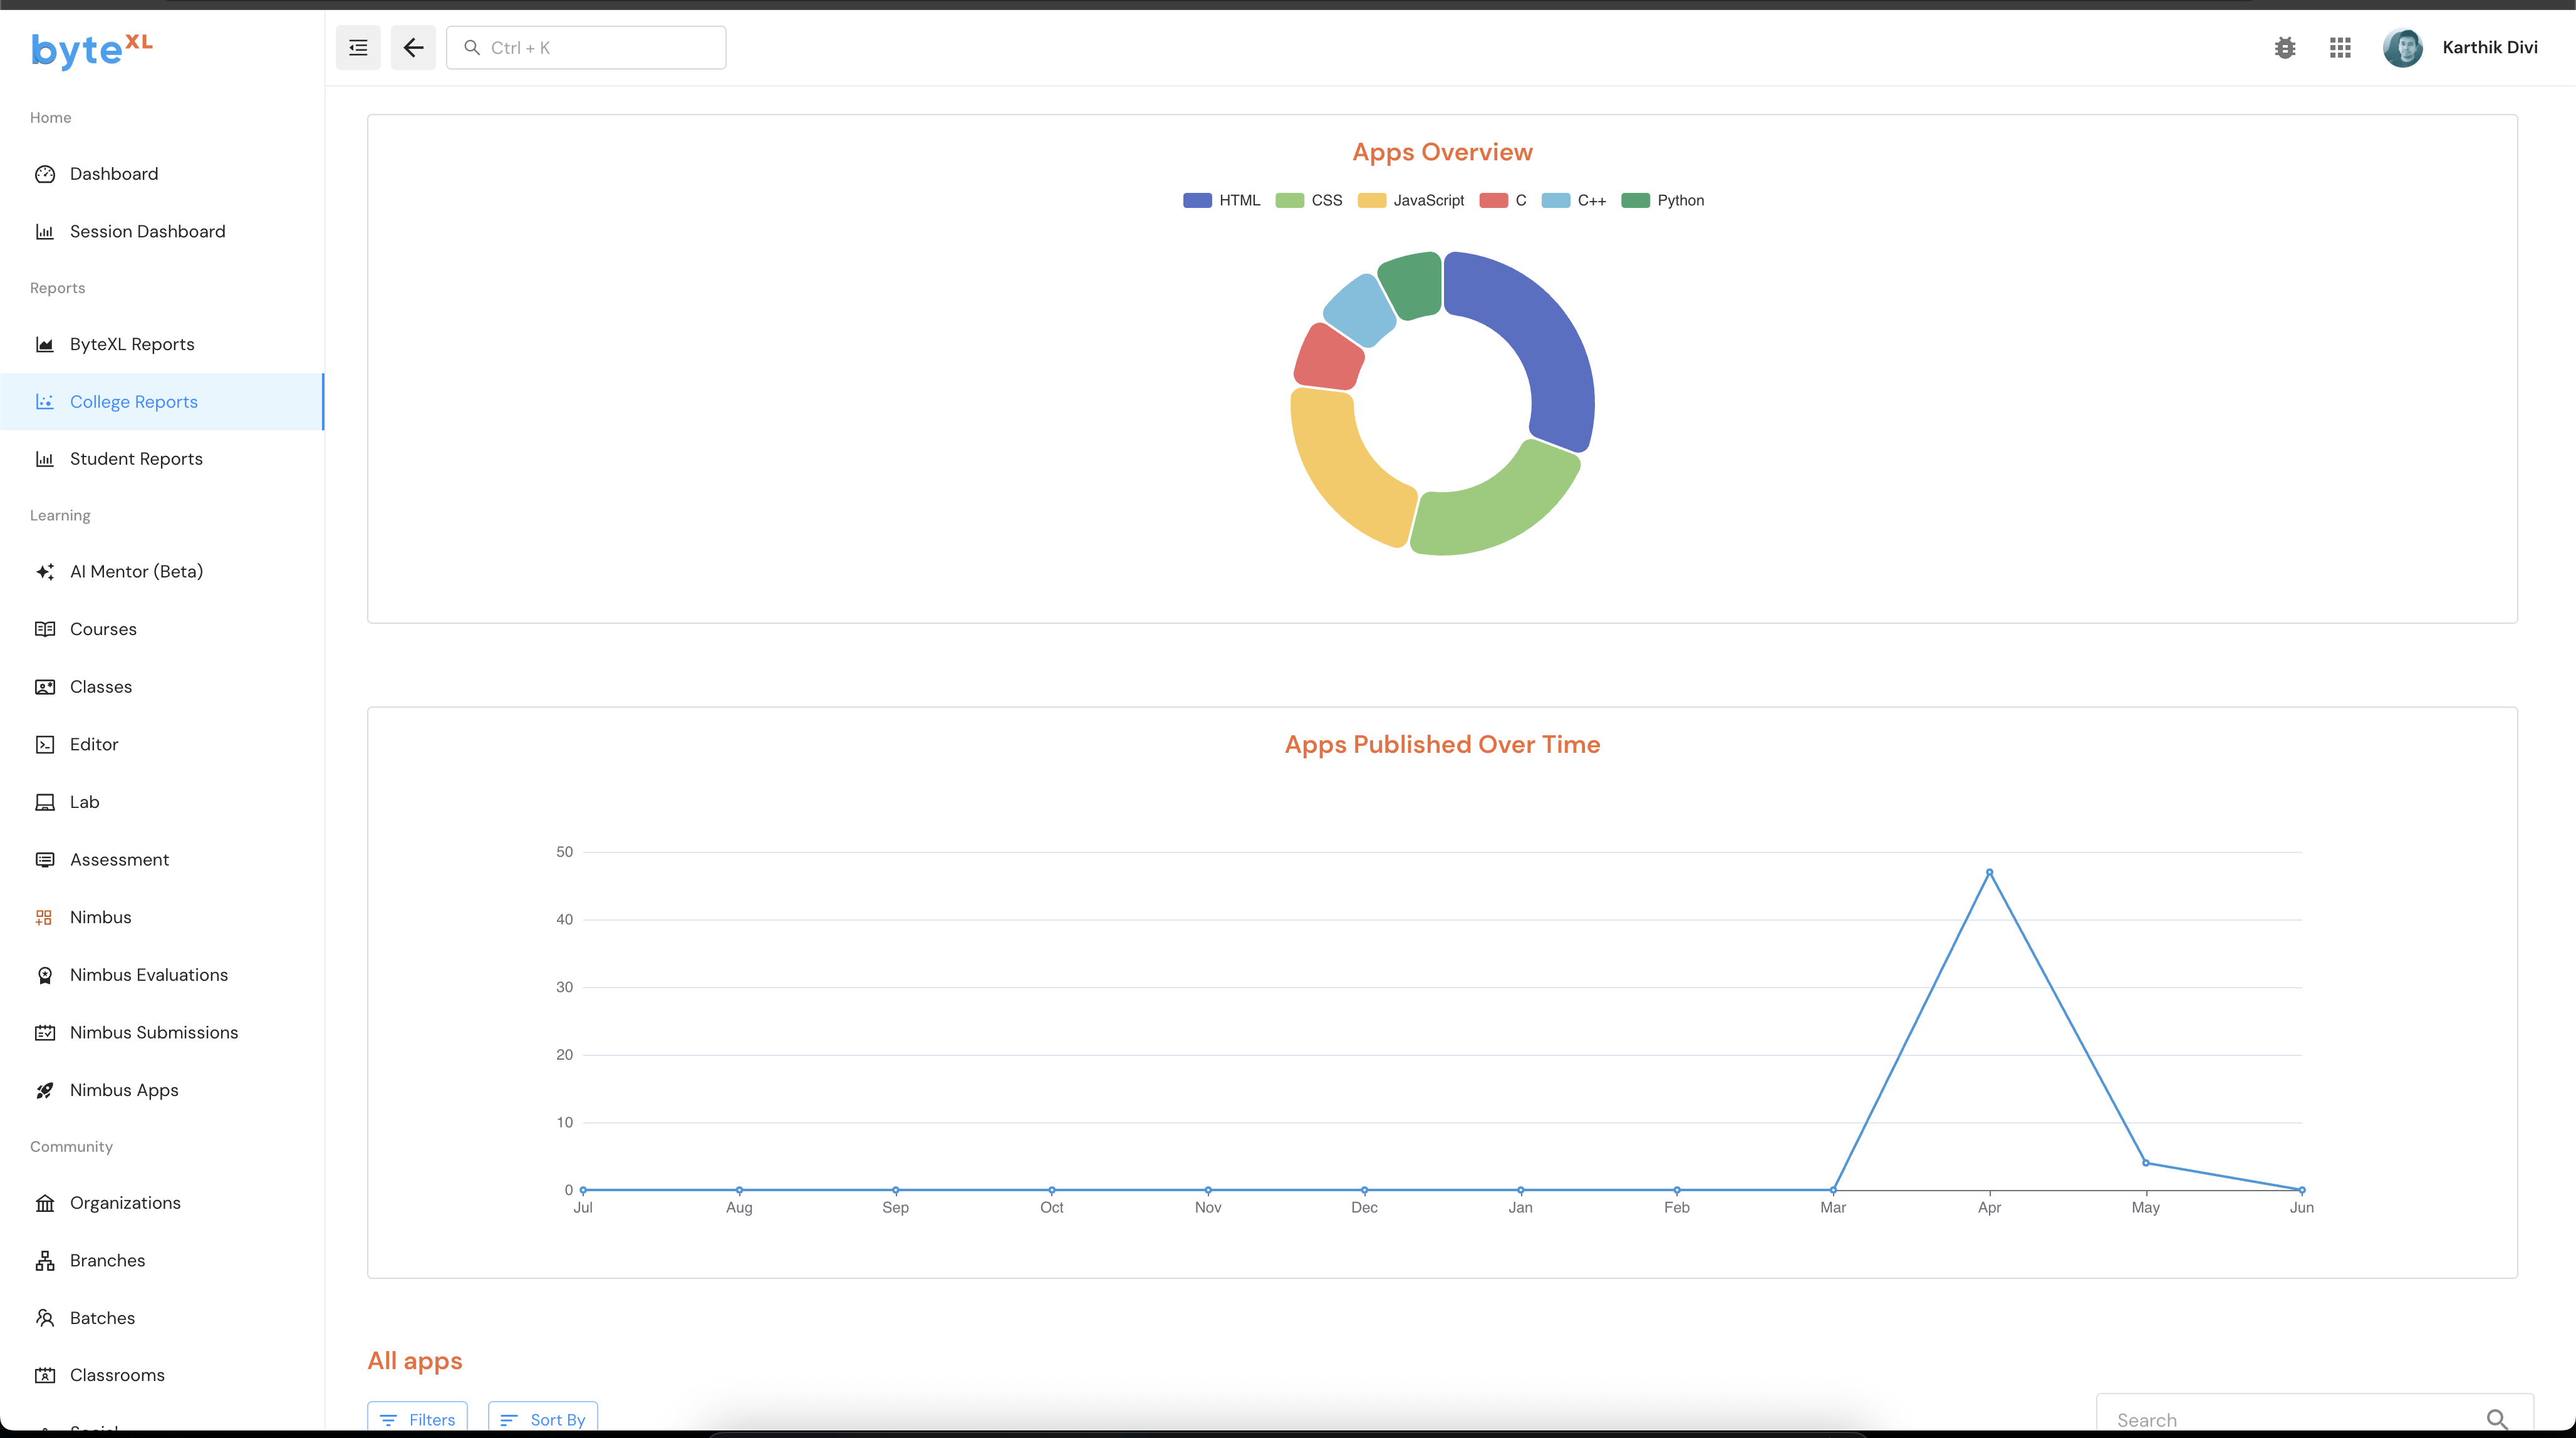The height and width of the screenshot is (1438, 2576).
Task: Toggle JavaScript legend item visibility
Action: [x=1428, y=200]
